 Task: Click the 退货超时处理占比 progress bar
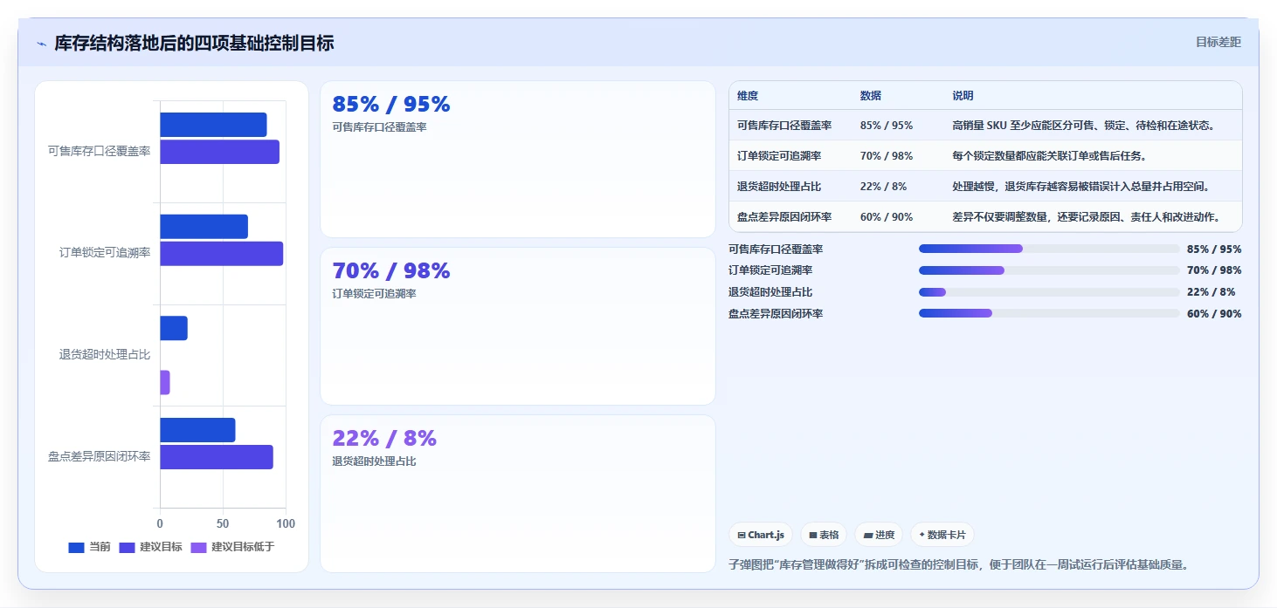[1049, 292]
